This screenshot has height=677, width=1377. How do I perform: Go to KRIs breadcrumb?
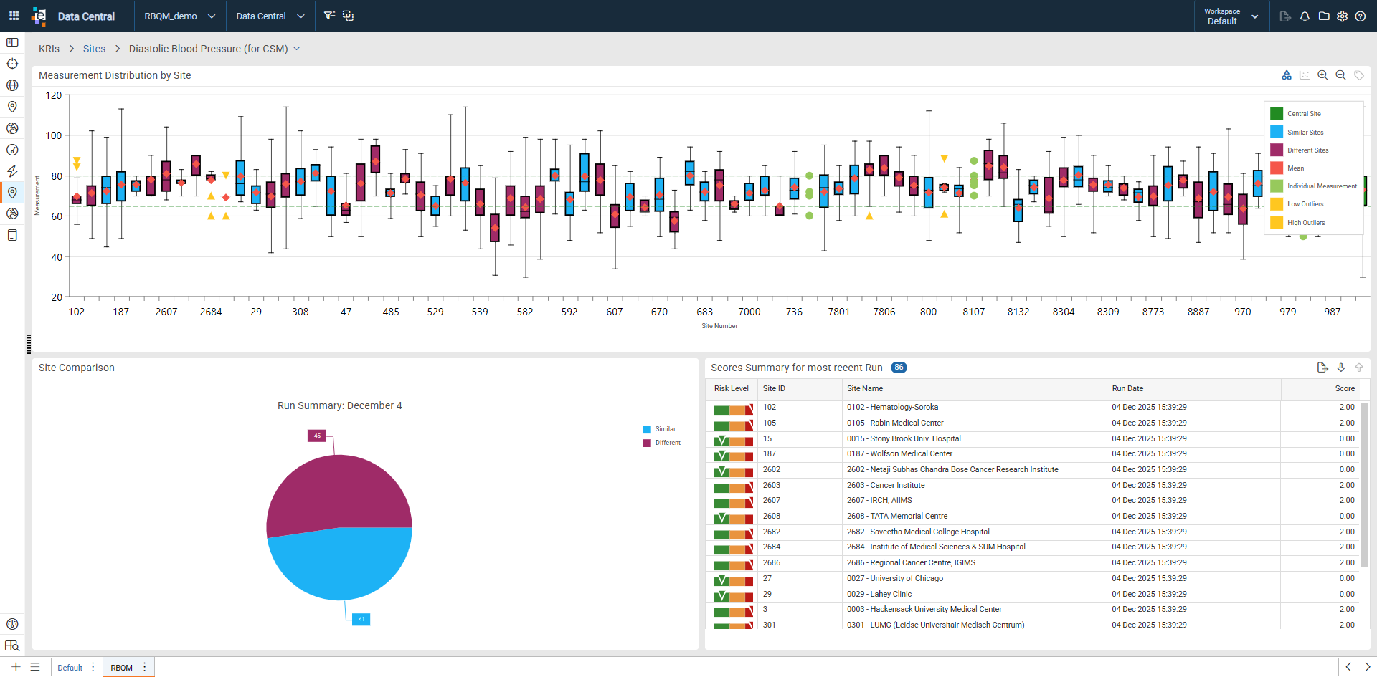tap(49, 49)
